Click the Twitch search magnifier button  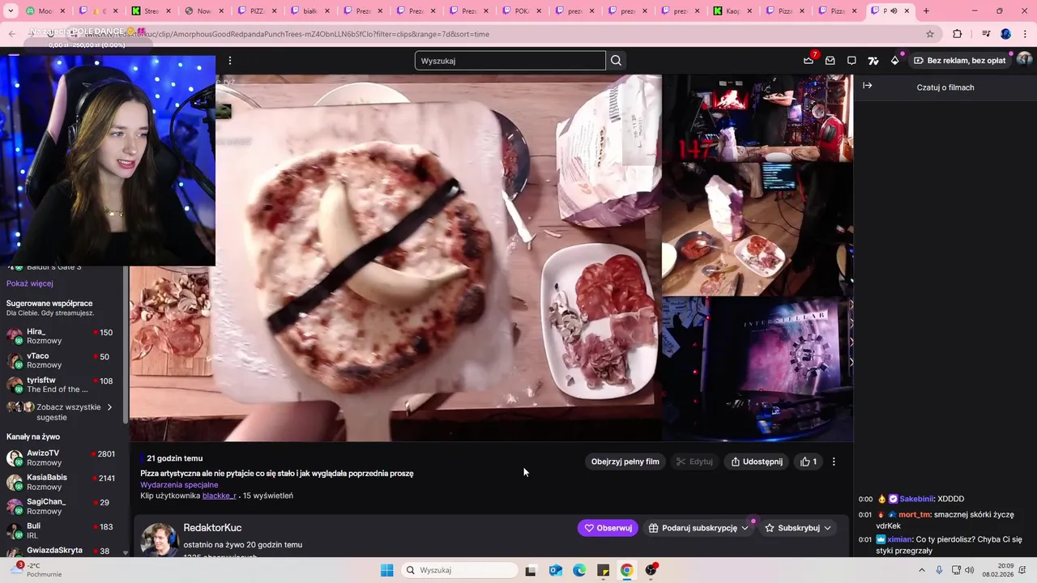(617, 61)
